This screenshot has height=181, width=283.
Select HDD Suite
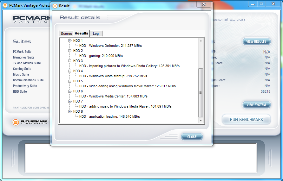(20, 91)
